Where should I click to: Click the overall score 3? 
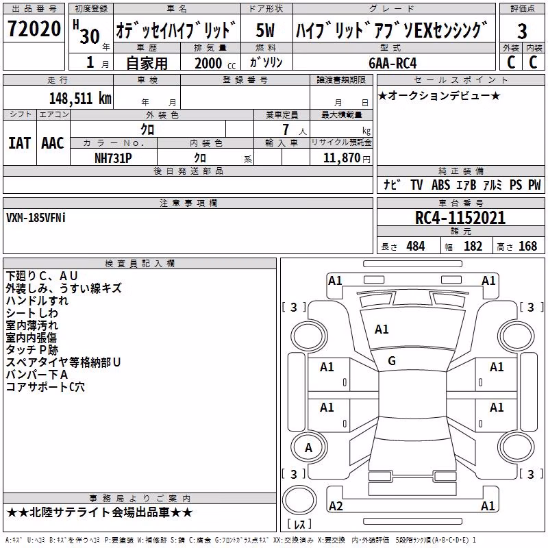coord(522,32)
